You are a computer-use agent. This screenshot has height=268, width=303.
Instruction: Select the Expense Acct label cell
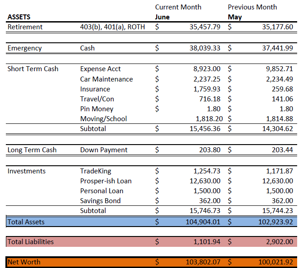tap(100, 69)
